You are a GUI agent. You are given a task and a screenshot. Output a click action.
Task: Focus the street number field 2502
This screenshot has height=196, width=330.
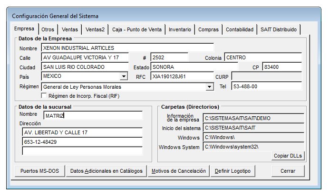[x=169, y=57]
